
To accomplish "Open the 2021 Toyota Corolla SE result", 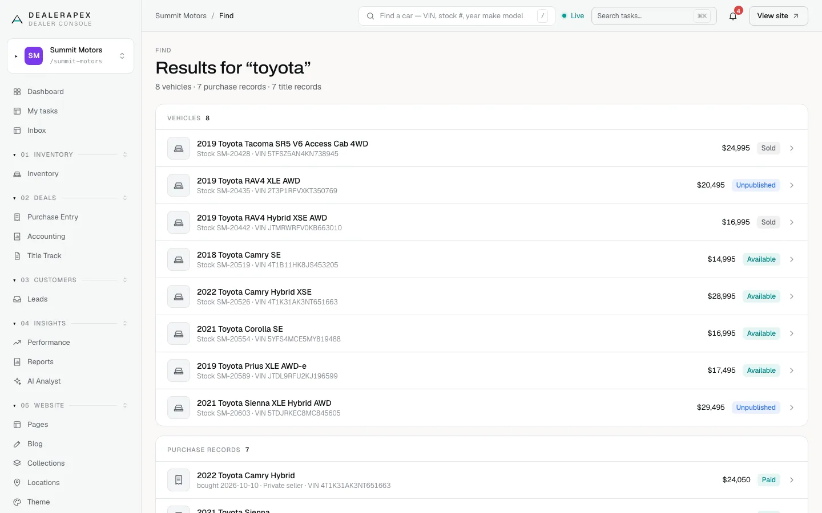I will (x=481, y=333).
